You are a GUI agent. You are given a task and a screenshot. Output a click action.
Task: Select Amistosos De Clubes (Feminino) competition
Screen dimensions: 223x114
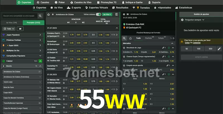tap(22, 77)
